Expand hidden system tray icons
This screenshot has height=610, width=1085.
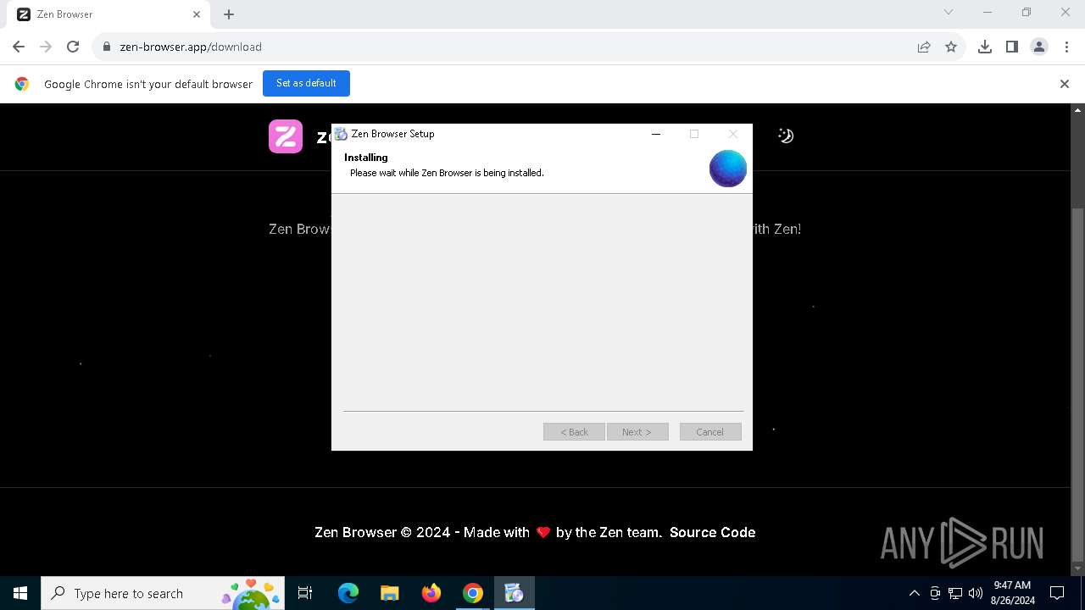coord(914,593)
